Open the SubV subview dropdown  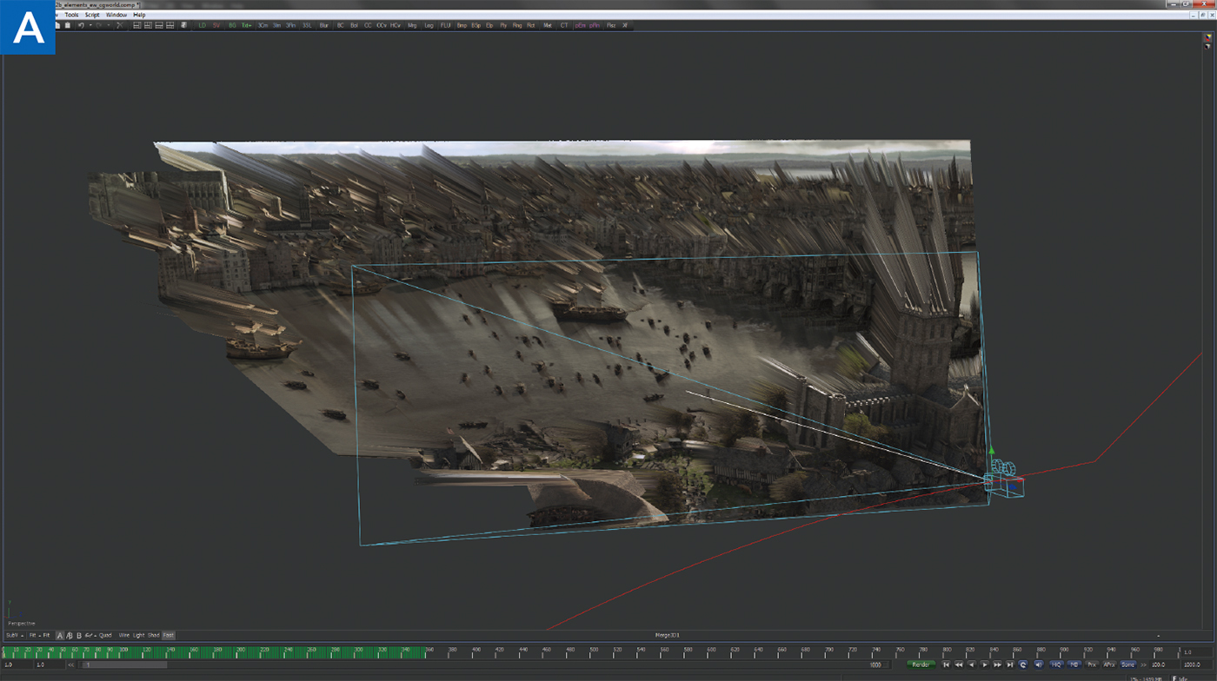15,635
